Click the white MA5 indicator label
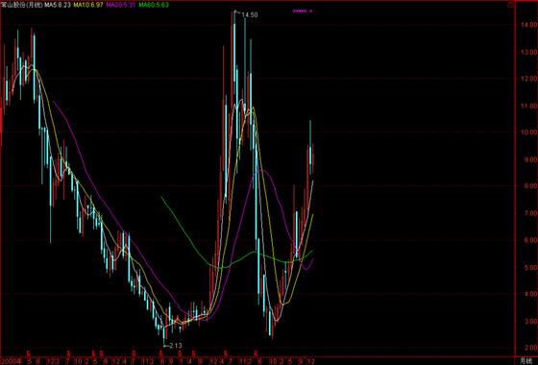The height and width of the screenshot is (365, 538). (x=58, y=5)
